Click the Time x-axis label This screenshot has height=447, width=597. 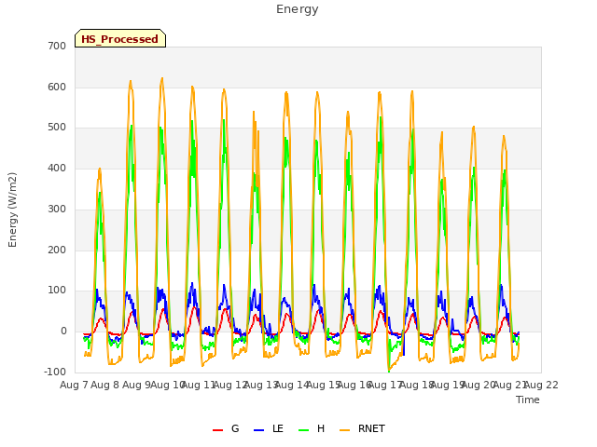pyautogui.click(x=528, y=400)
